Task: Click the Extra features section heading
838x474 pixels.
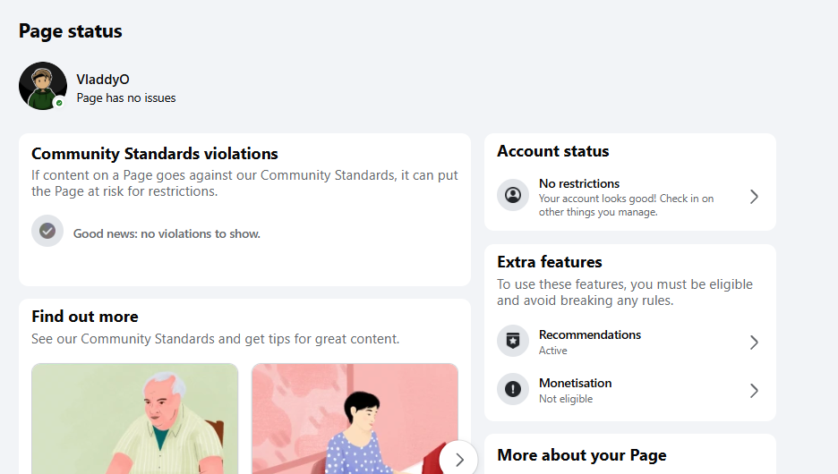Action: click(550, 262)
